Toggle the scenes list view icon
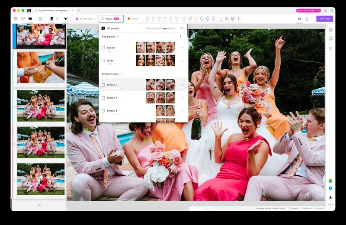 coord(51,19)
